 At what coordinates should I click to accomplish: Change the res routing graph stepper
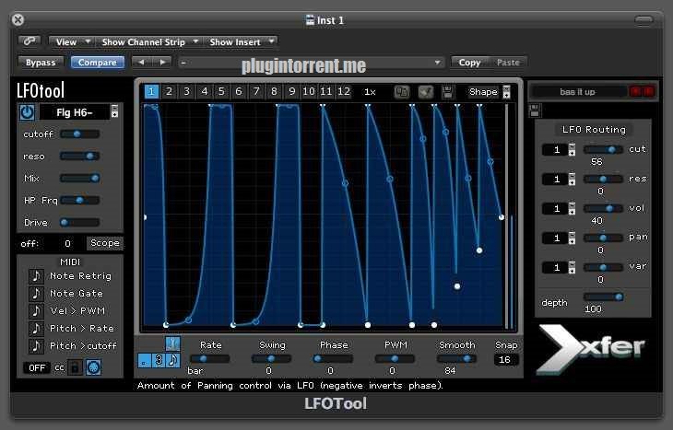pos(572,180)
